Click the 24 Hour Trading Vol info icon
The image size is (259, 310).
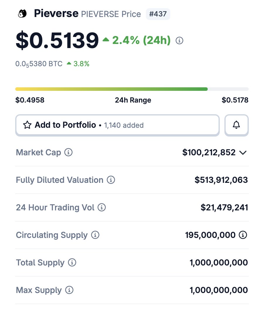coord(102,207)
